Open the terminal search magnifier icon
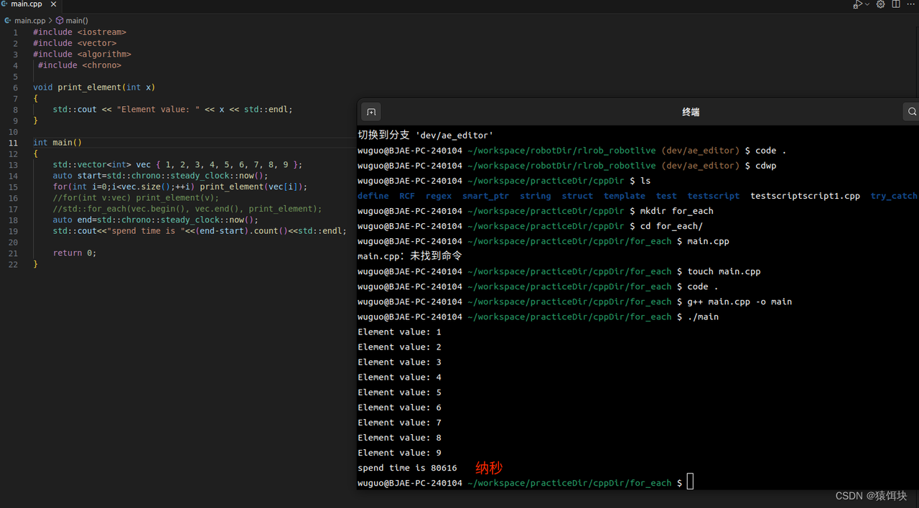This screenshot has height=508, width=919. (912, 112)
